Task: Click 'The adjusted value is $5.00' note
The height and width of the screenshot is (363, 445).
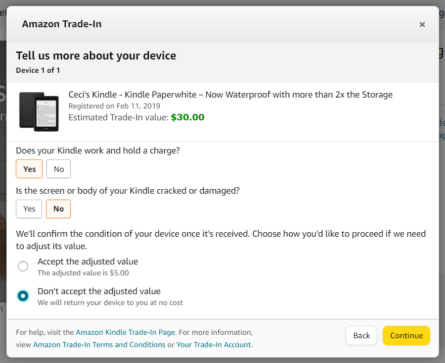Action: coord(83,273)
